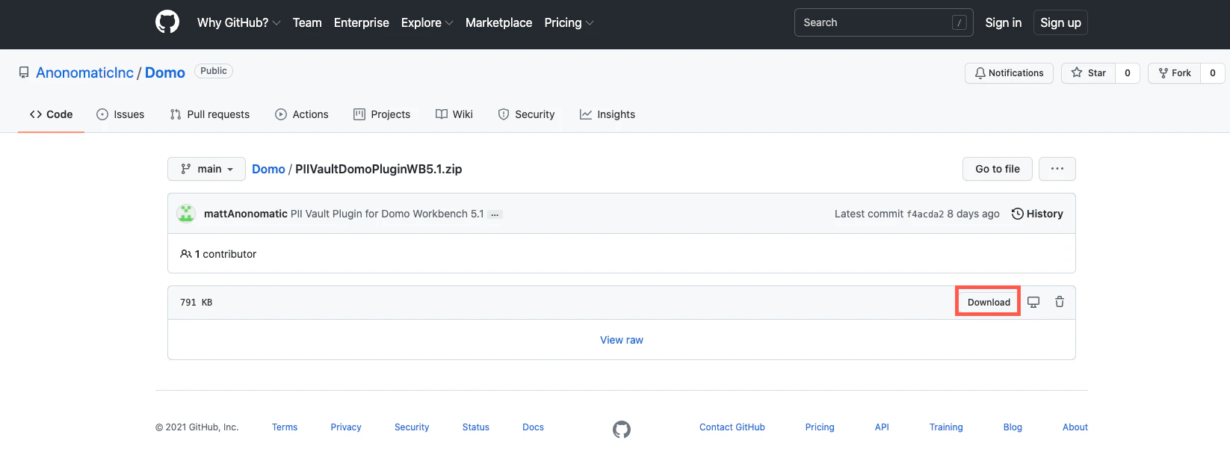Fork the repository
This screenshot has width=1230, height=452.
point(1175,72)
